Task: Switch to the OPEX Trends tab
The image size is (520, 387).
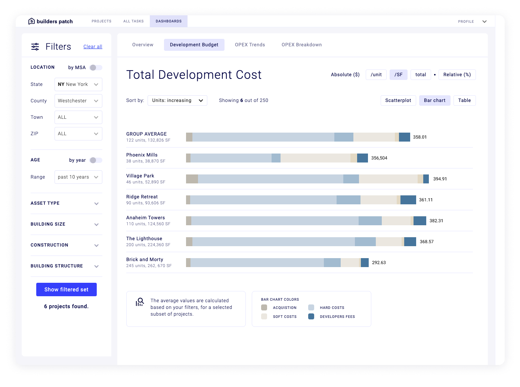Action: (x=250, y=44)
